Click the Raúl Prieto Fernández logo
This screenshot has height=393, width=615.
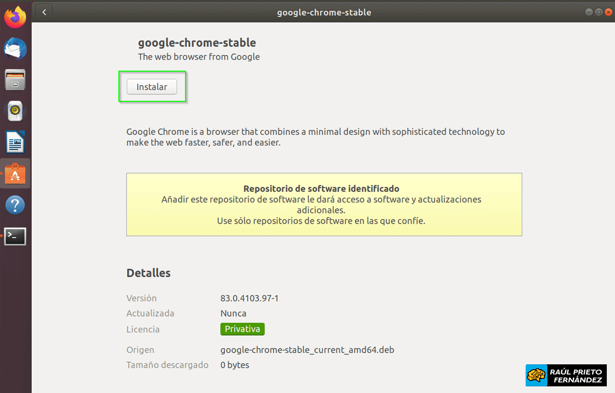[x=566, y=375]
